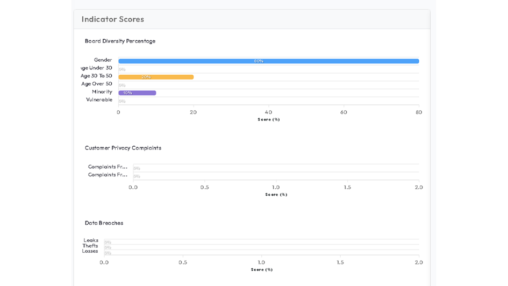Screen dimensions: 508x286
Task: Select the blue Gender 80% bar
Action: tap(268, 61)
